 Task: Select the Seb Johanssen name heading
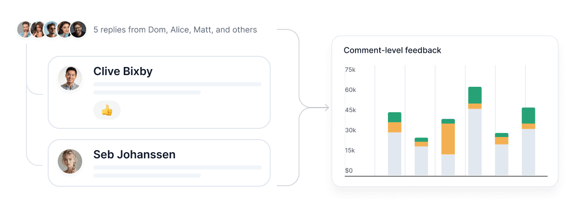(134, 154)
